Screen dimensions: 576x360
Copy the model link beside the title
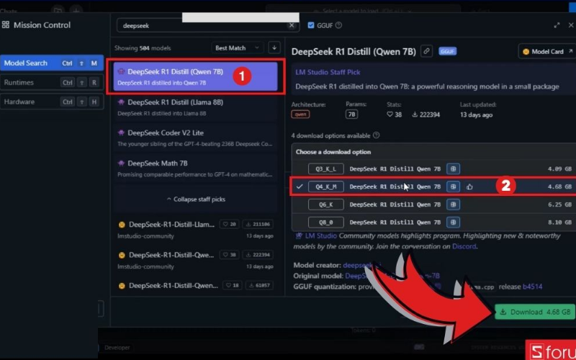426,51
